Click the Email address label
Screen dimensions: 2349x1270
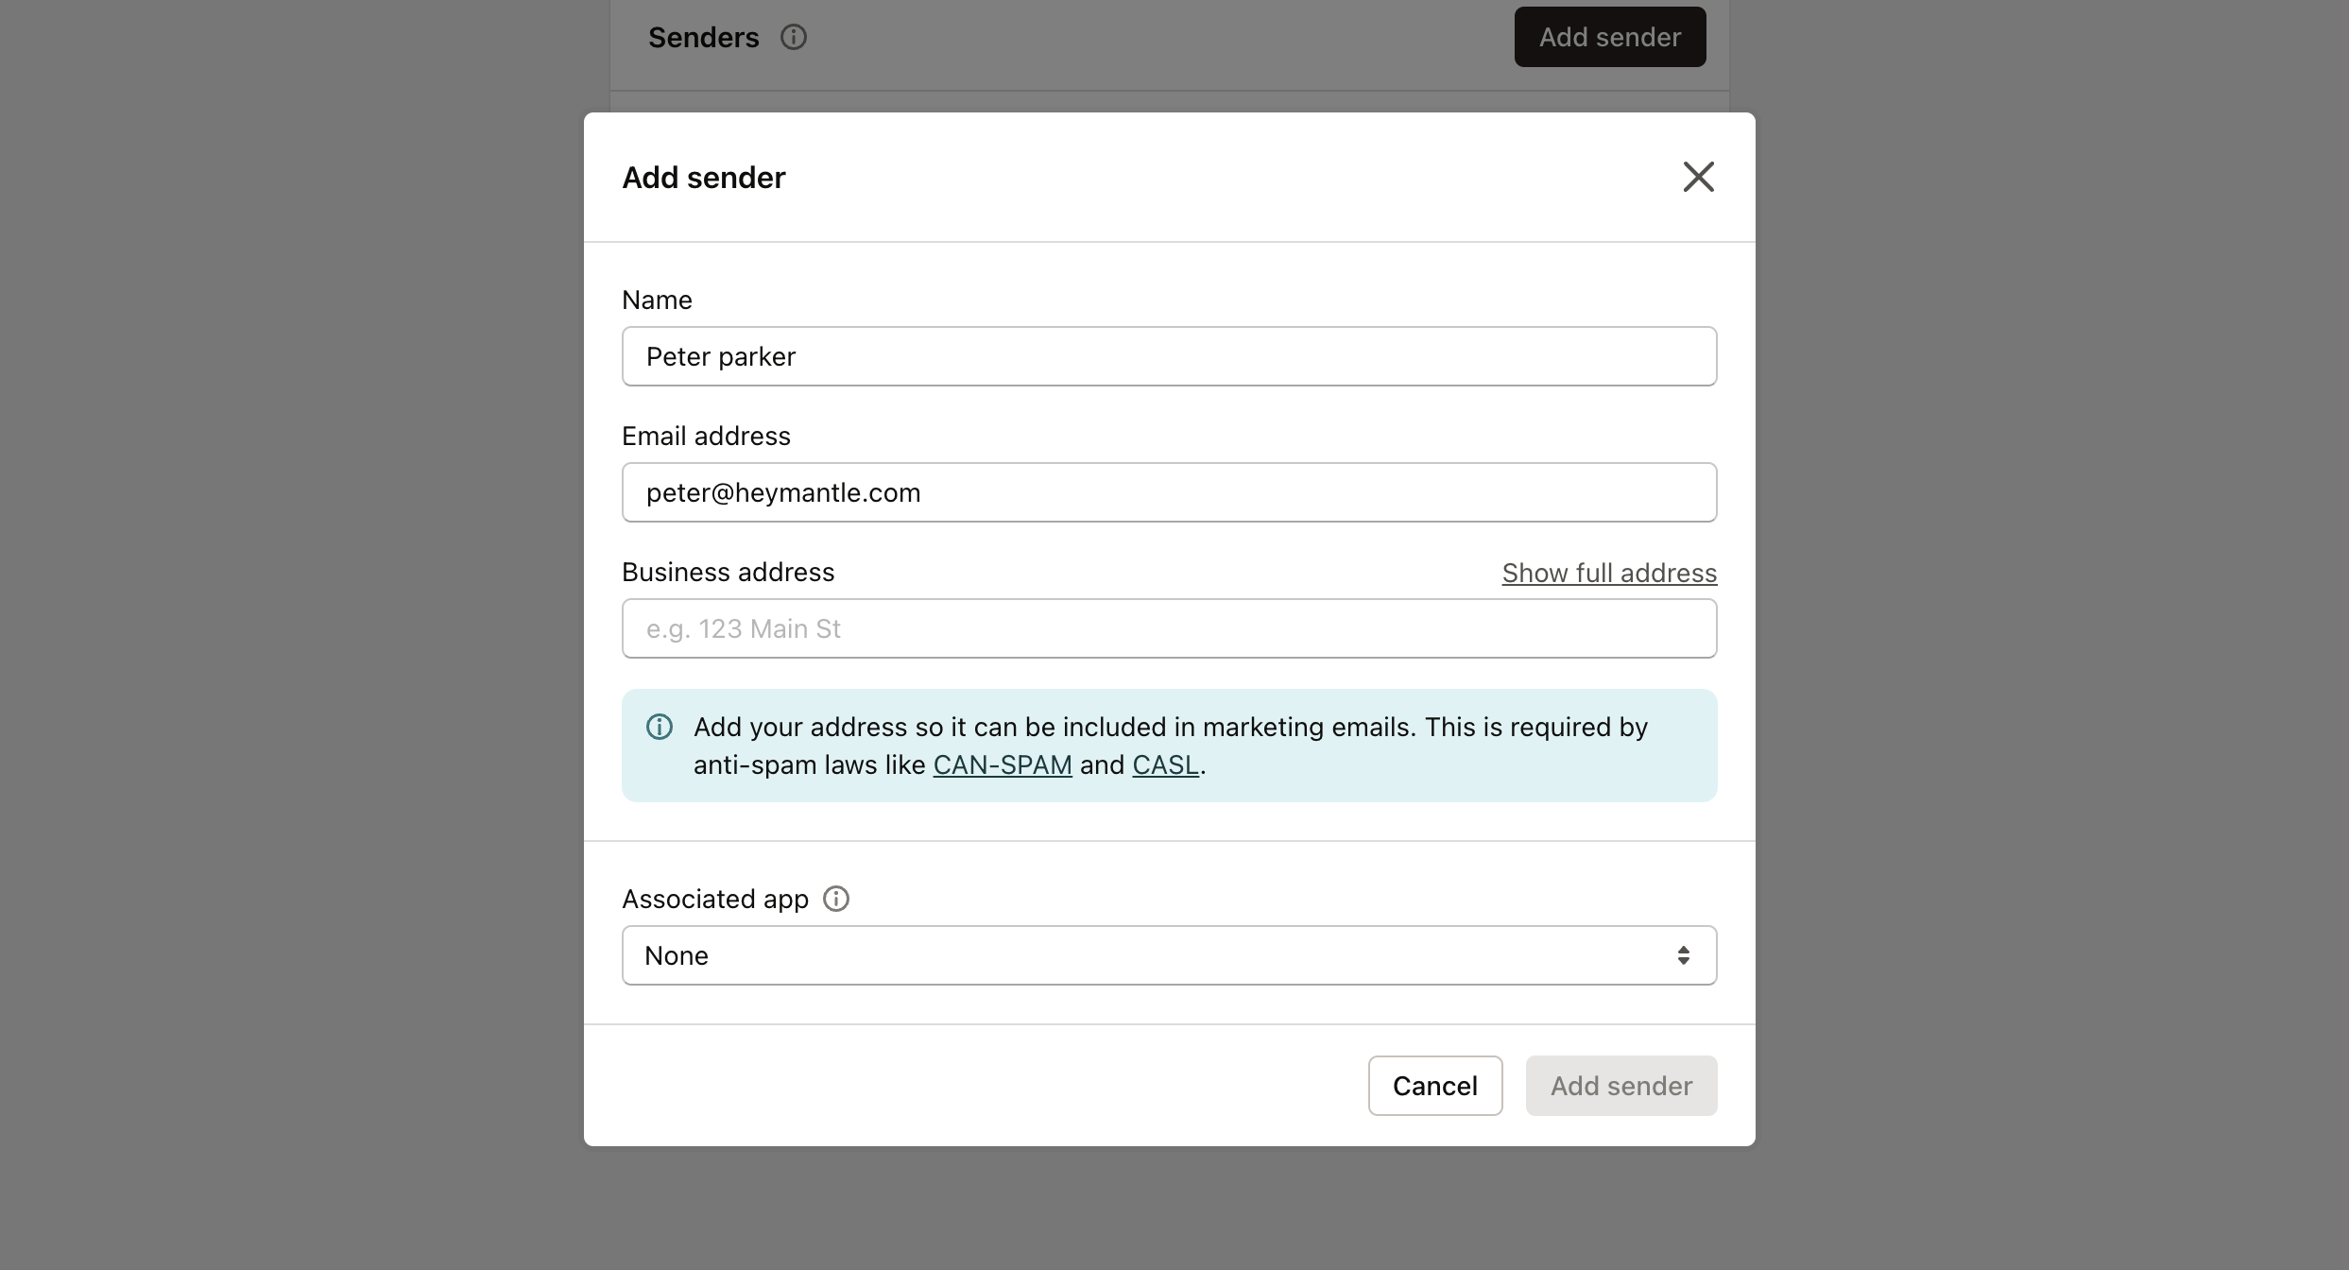pyautogui.click(x=706, y=436)
